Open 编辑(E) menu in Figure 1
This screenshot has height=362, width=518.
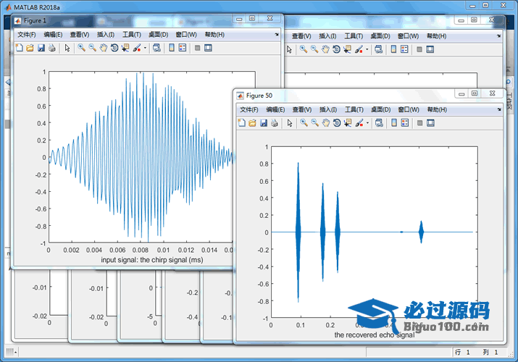tap(53, 35)
